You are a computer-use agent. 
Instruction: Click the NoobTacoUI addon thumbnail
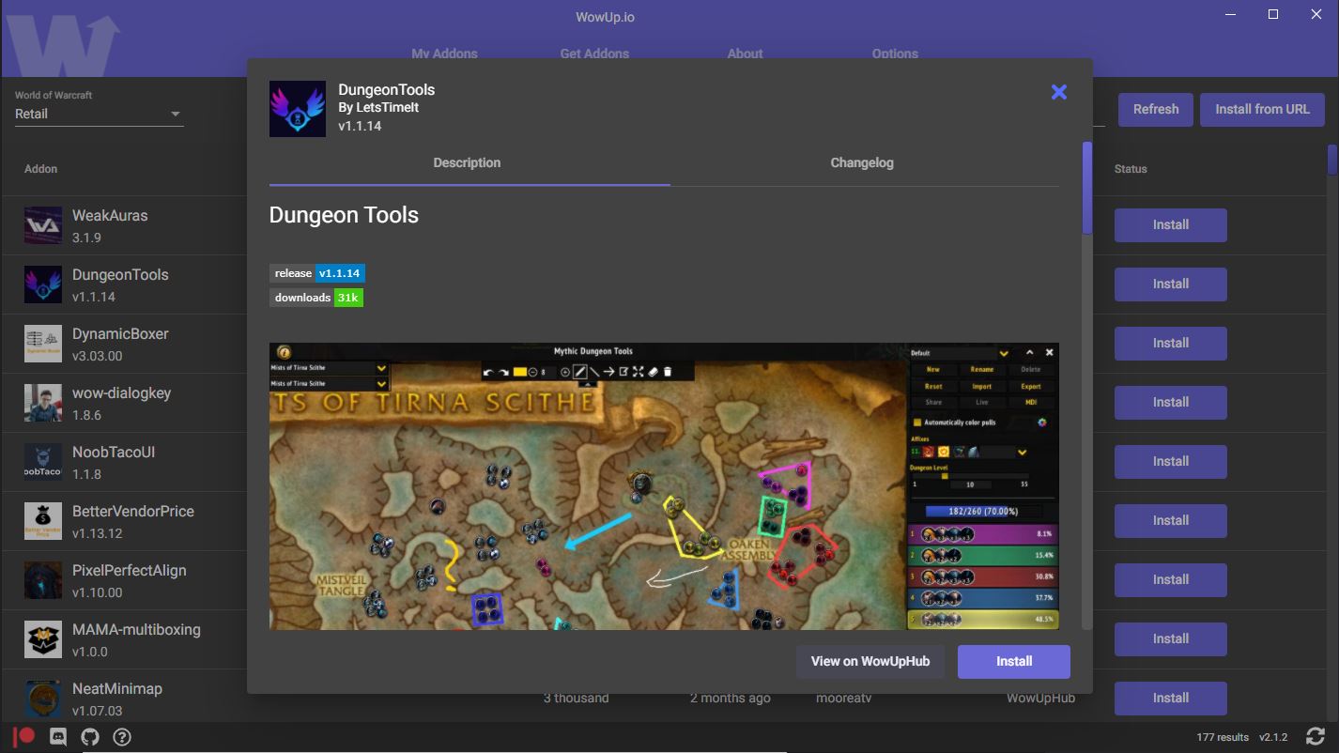point(43,462)
